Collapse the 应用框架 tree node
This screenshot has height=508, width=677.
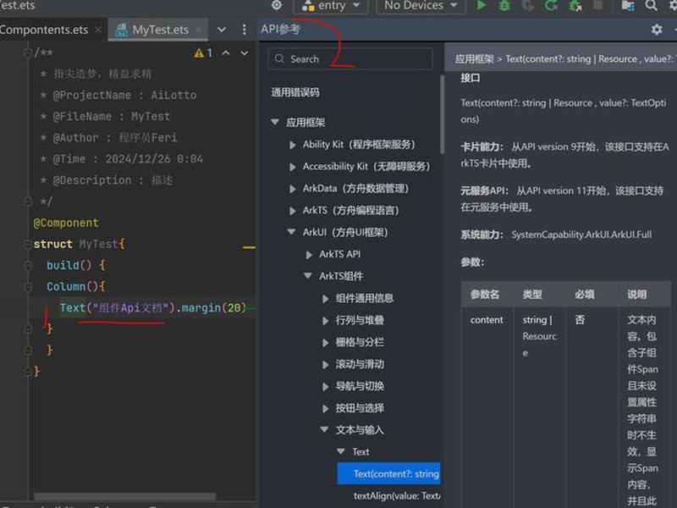[x=275, y=122]
